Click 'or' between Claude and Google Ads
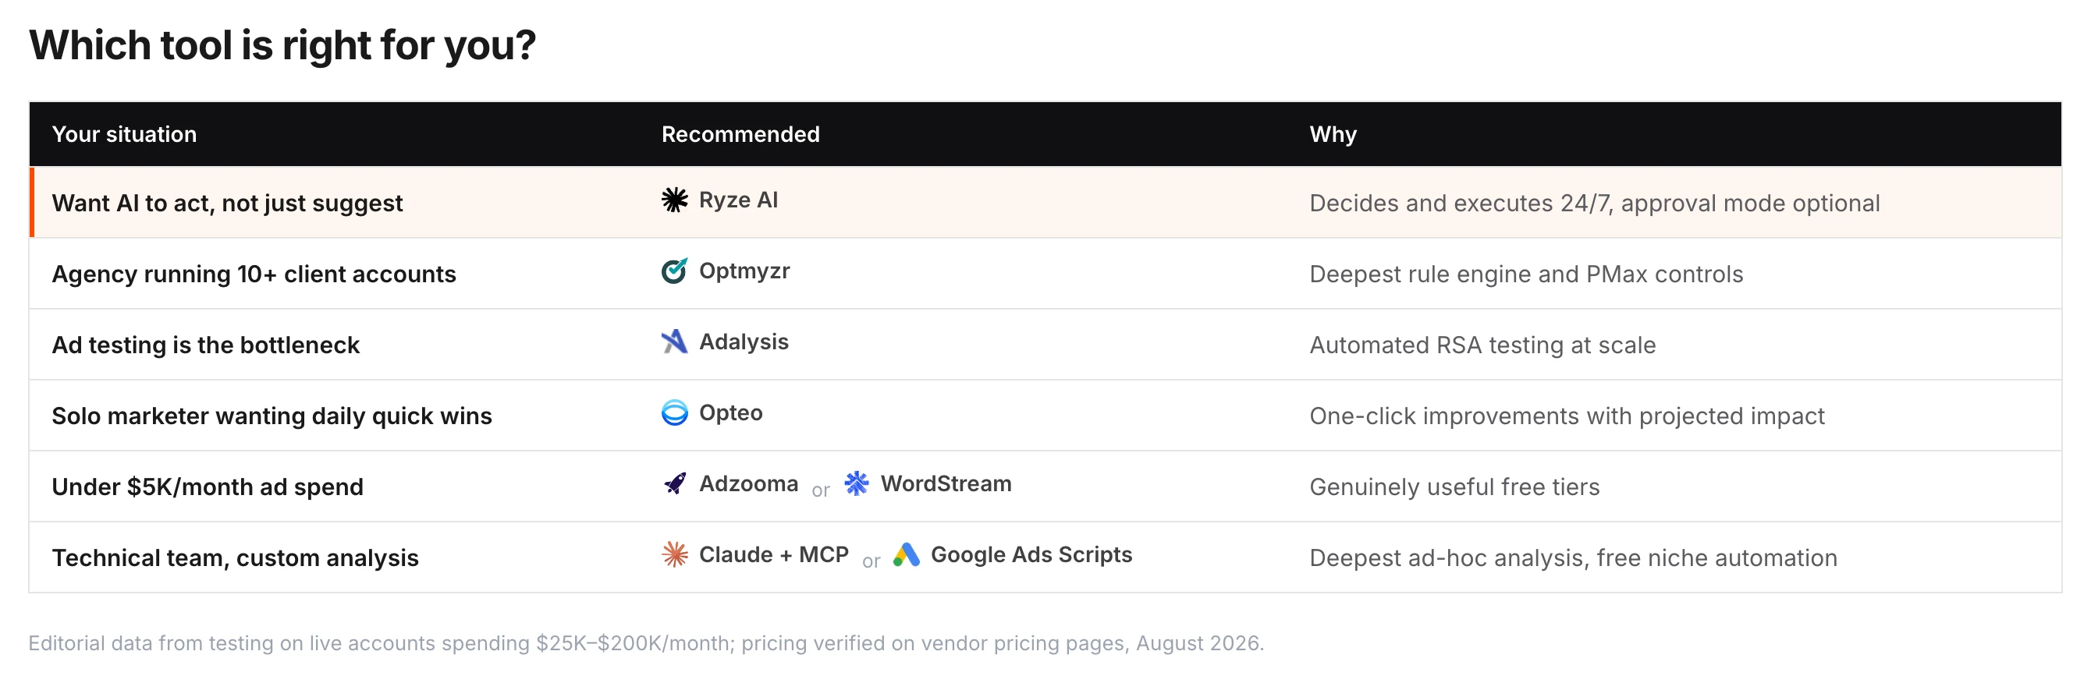The height and width of the screenshot is (683, 2091). coord(871,561)
